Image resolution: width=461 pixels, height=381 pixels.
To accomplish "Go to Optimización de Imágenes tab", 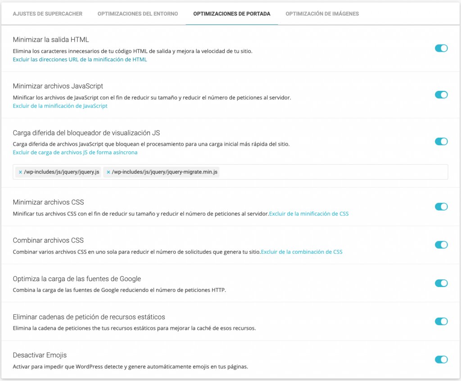I will (x=322, y=14).
